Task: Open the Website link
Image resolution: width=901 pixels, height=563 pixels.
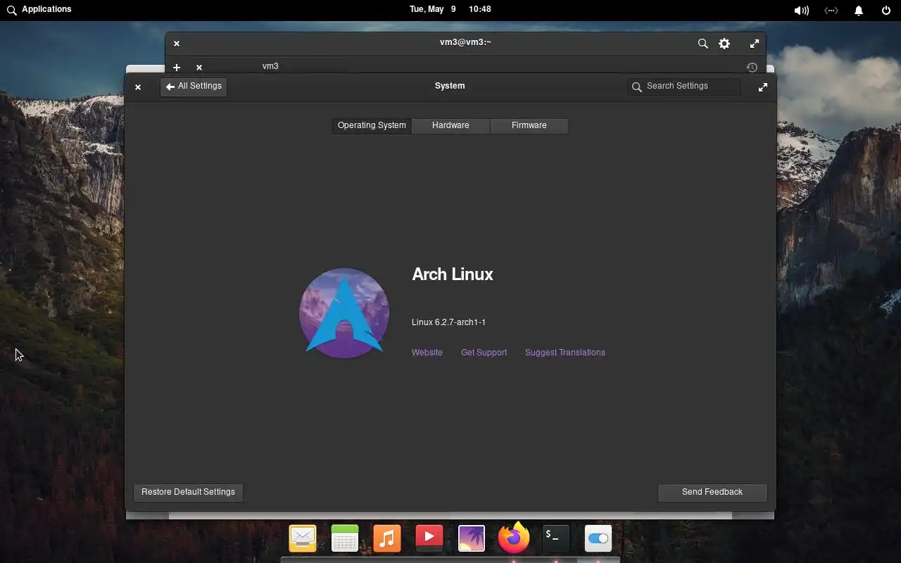Action: (427, 353)
